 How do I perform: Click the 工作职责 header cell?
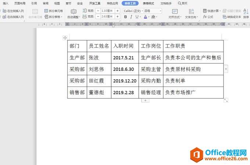click(x=193, y=46)
